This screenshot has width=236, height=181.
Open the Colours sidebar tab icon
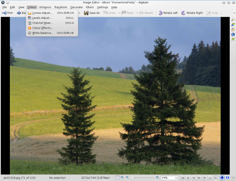click(x=233, y=29)
